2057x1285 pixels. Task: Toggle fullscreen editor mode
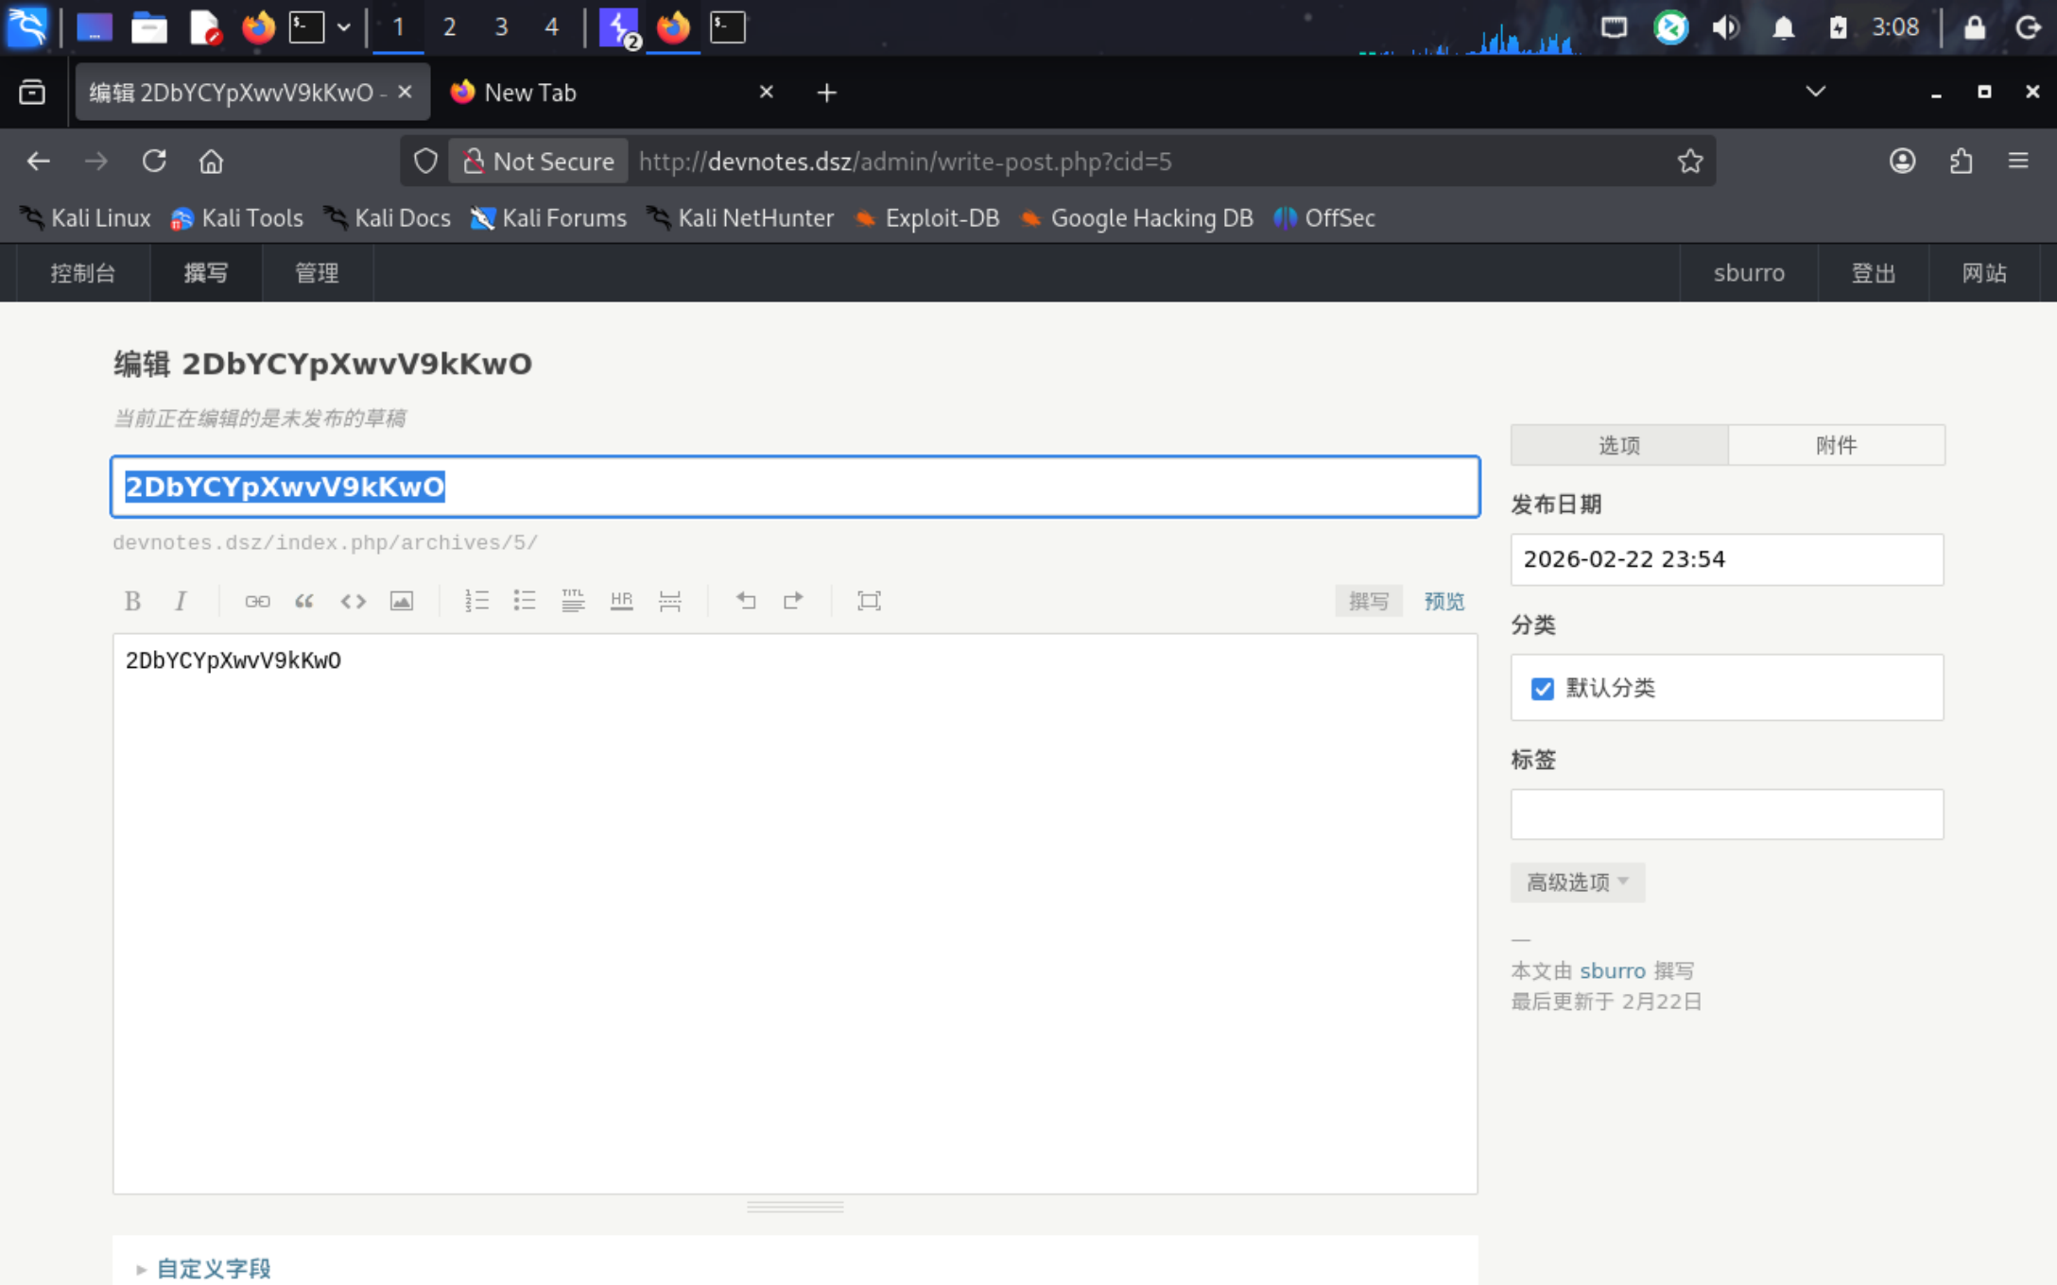[869, 601]
